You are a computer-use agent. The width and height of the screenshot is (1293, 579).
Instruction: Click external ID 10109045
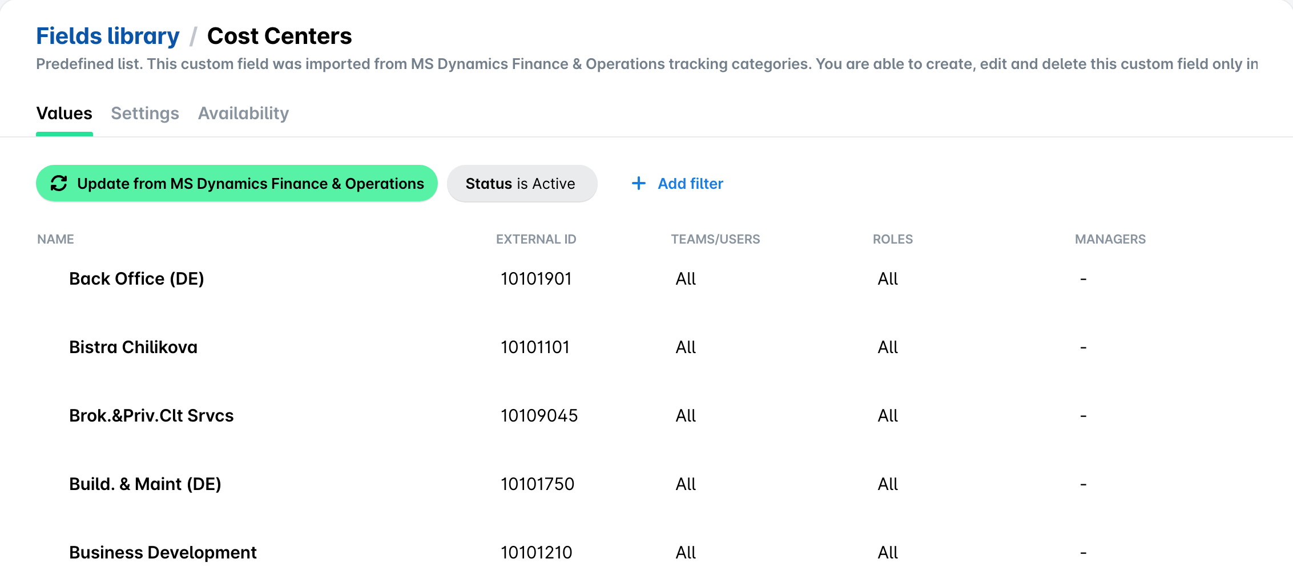tap(539, 415)
